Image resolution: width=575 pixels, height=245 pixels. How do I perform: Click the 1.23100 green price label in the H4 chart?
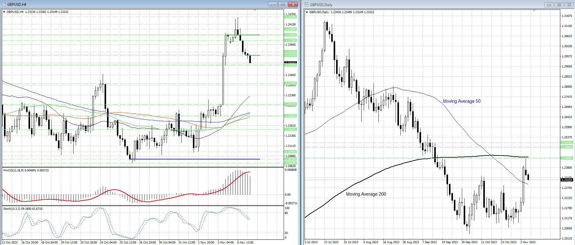coord(290,65)
